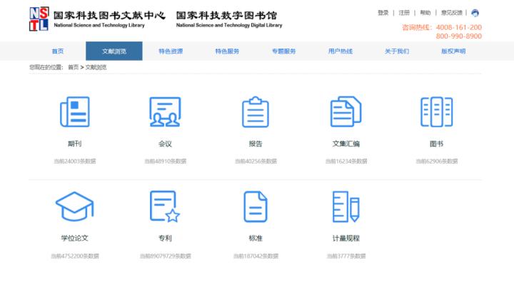Open the 文集汇编 documents icon
514x285 pixels.
click(346, 111)
